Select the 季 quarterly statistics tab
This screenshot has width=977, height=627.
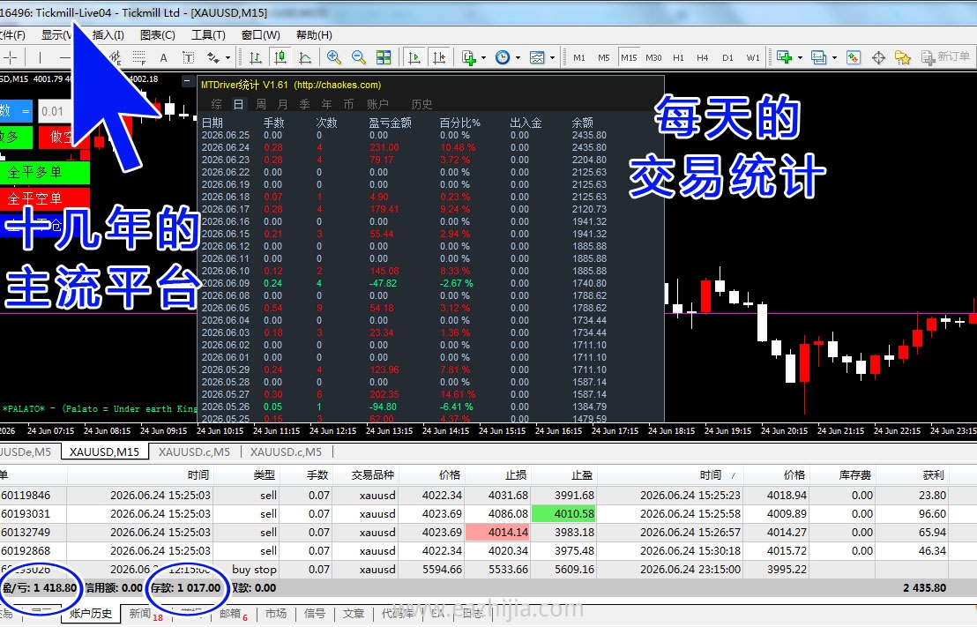tap(305, 104)
